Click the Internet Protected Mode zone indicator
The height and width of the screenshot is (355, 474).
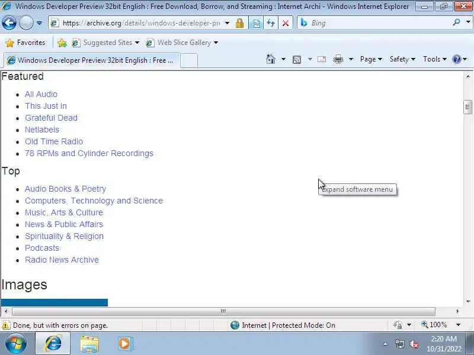point(283,325)
